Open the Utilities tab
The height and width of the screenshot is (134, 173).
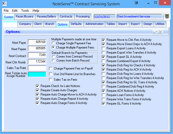click(160, 24)
